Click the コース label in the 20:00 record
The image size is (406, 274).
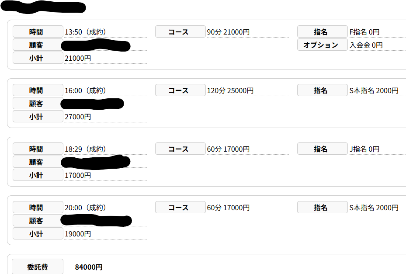tap(180, 208)
